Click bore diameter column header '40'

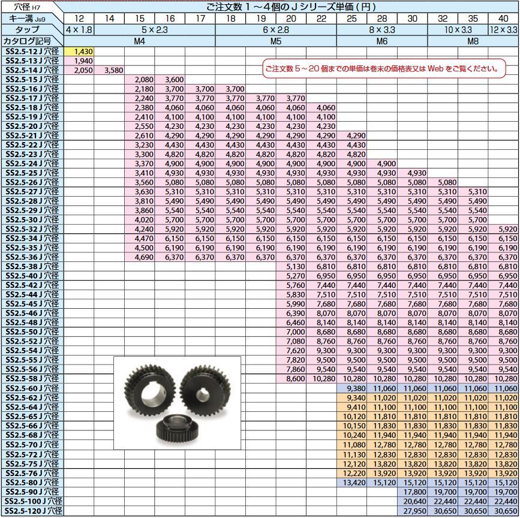coord(503,19)
